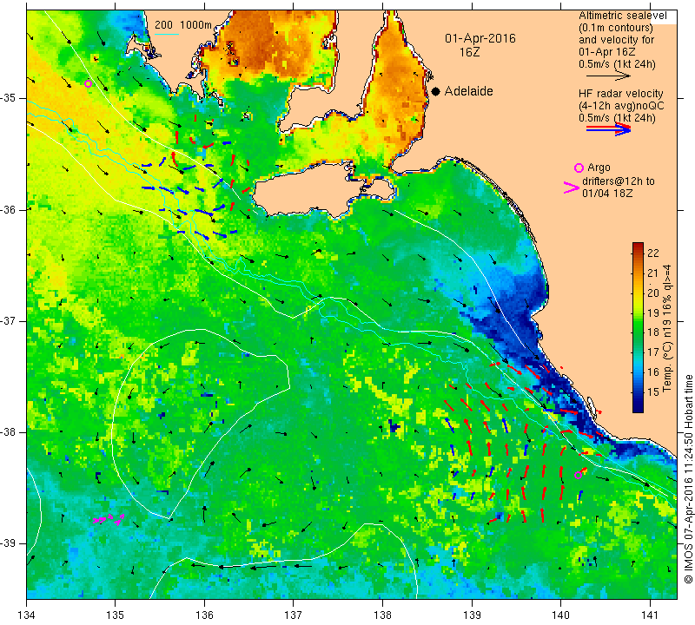Click the magenta Argo float near 134.7E
Screen dimensions: 695x625
pyautogui.click(x=89, y=83)
